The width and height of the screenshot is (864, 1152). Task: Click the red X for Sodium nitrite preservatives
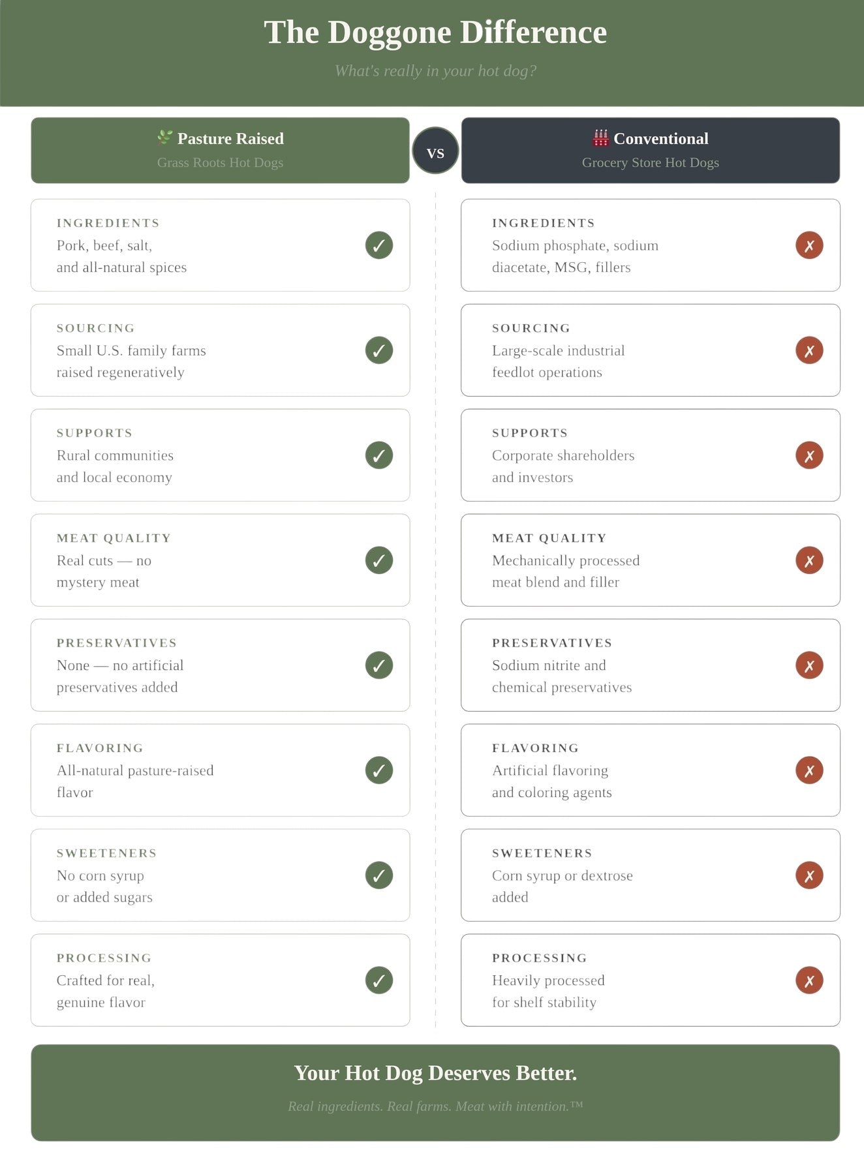coord(809,665)
